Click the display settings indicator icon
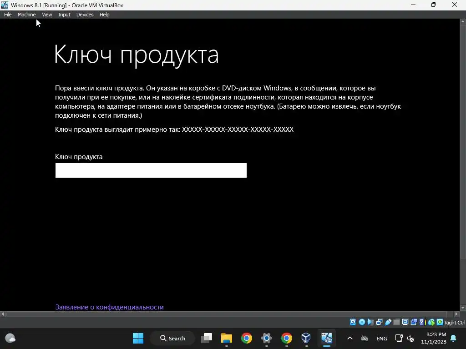The width and height of the screenshot is (466, 349). [405, 322]
